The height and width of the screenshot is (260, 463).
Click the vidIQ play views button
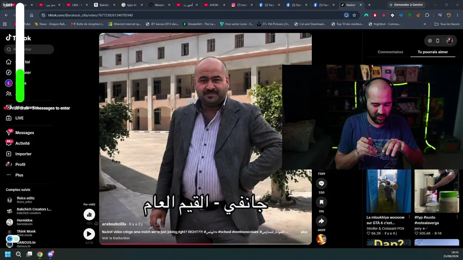click(x=89, y=234)
